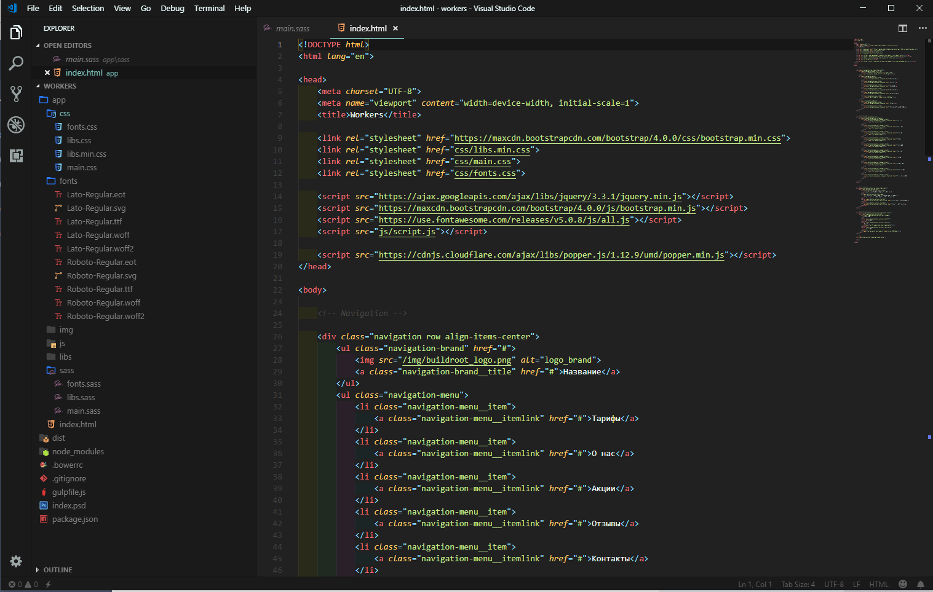Click the lightning bolt status bar icon

click(48, 585)
